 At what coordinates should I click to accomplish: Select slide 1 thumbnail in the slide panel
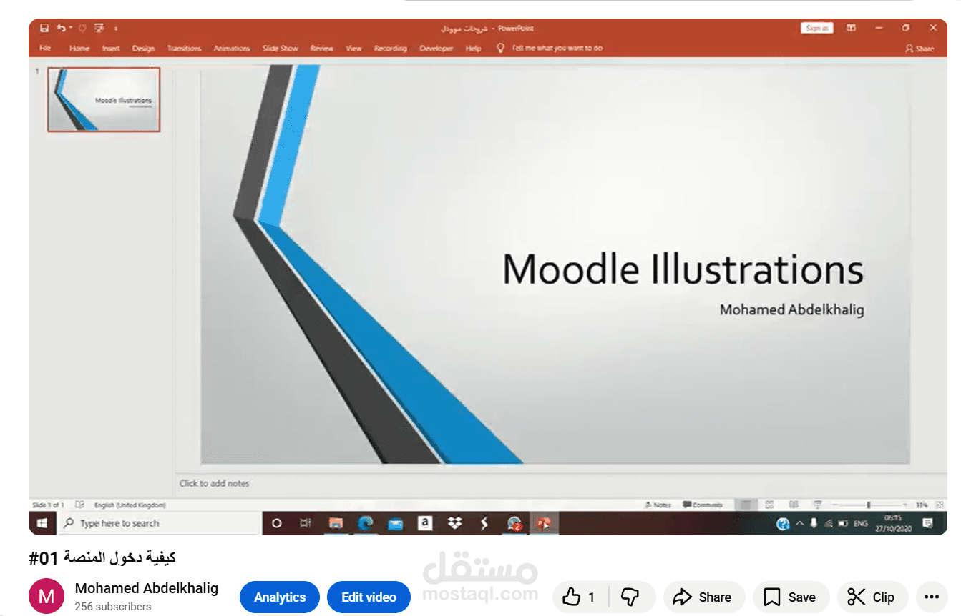104,99
